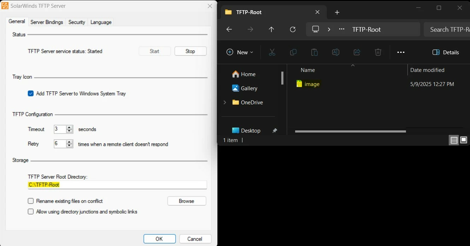Refresh the TFTP-Root folder view
The height and width of the screenshot is (246, 470).
click(x=293, y=30)
